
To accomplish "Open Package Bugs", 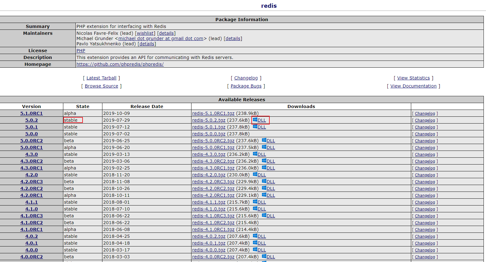I will (x=246, y=86).
